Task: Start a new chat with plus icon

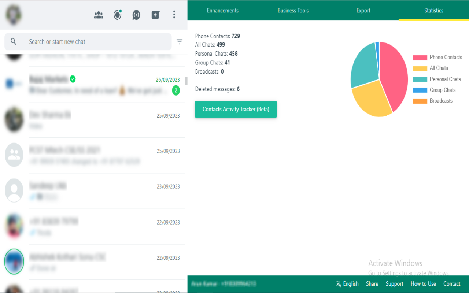Action: point(155,15)
